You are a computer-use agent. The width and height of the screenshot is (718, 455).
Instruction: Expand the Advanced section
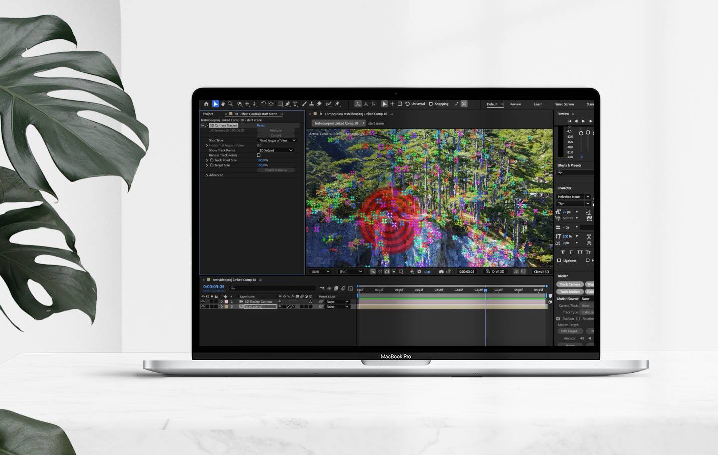pos(207,175)
